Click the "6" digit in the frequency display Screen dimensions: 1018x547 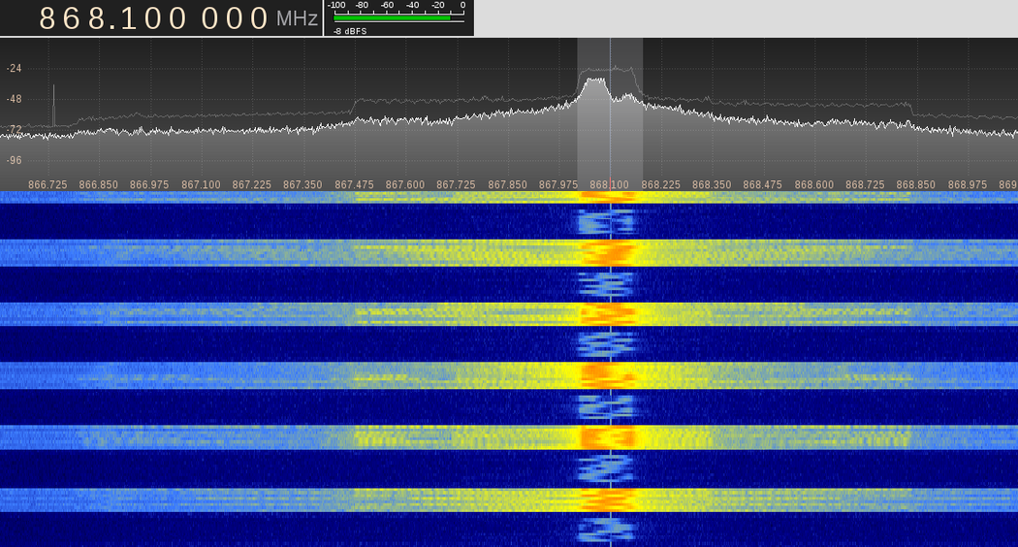coord(68,18)
